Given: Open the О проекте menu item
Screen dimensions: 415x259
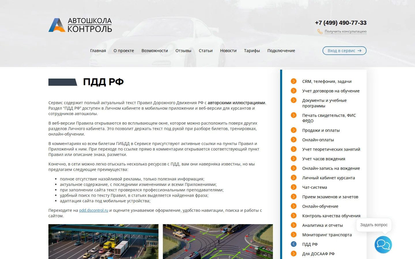Looking at the screenshot, I should (x=124, y=51).
